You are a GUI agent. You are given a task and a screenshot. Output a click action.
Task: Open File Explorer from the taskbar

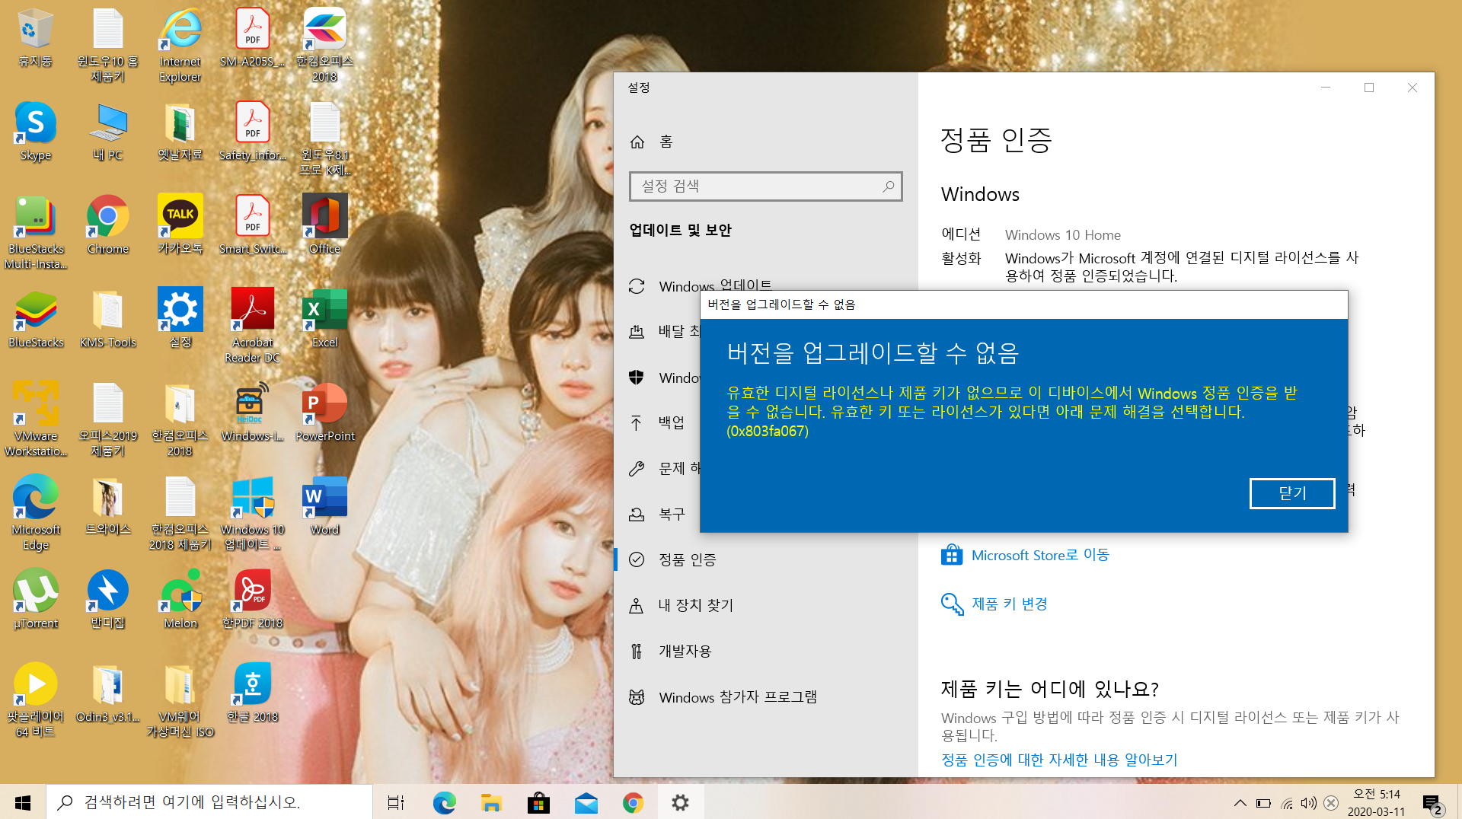[491, 802]
